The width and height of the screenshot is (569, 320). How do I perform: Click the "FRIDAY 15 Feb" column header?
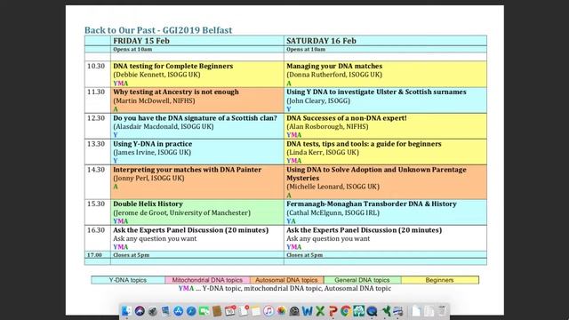tap(141, 41)
